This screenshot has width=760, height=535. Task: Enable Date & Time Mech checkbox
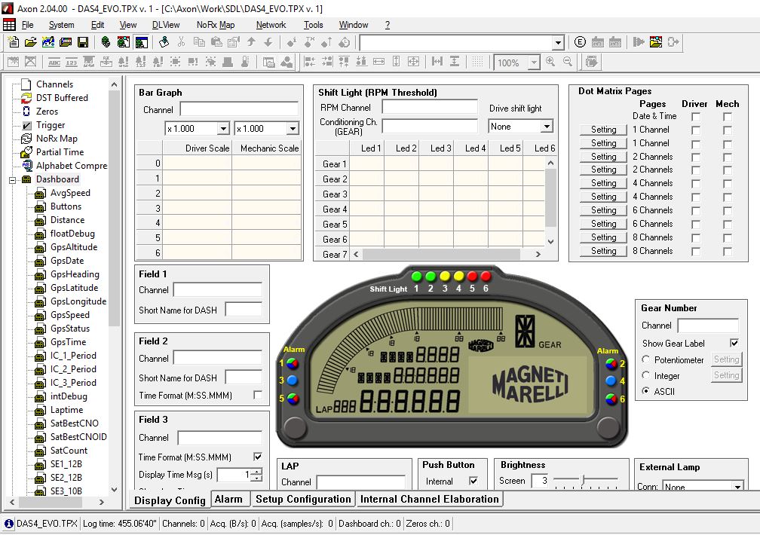[x=728, y=117]
